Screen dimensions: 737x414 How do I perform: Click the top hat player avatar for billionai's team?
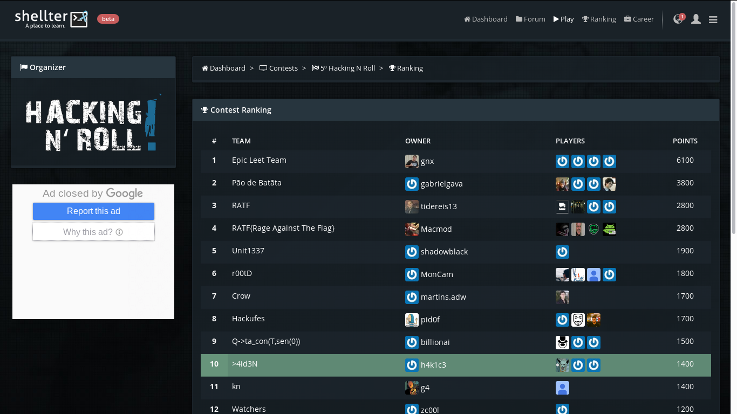click(562, 342)
